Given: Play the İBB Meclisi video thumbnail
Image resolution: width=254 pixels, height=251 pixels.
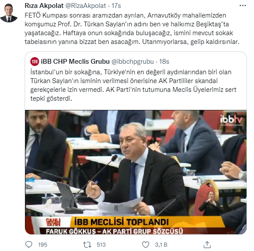Looking at the screenshot, I should point(136,172).
